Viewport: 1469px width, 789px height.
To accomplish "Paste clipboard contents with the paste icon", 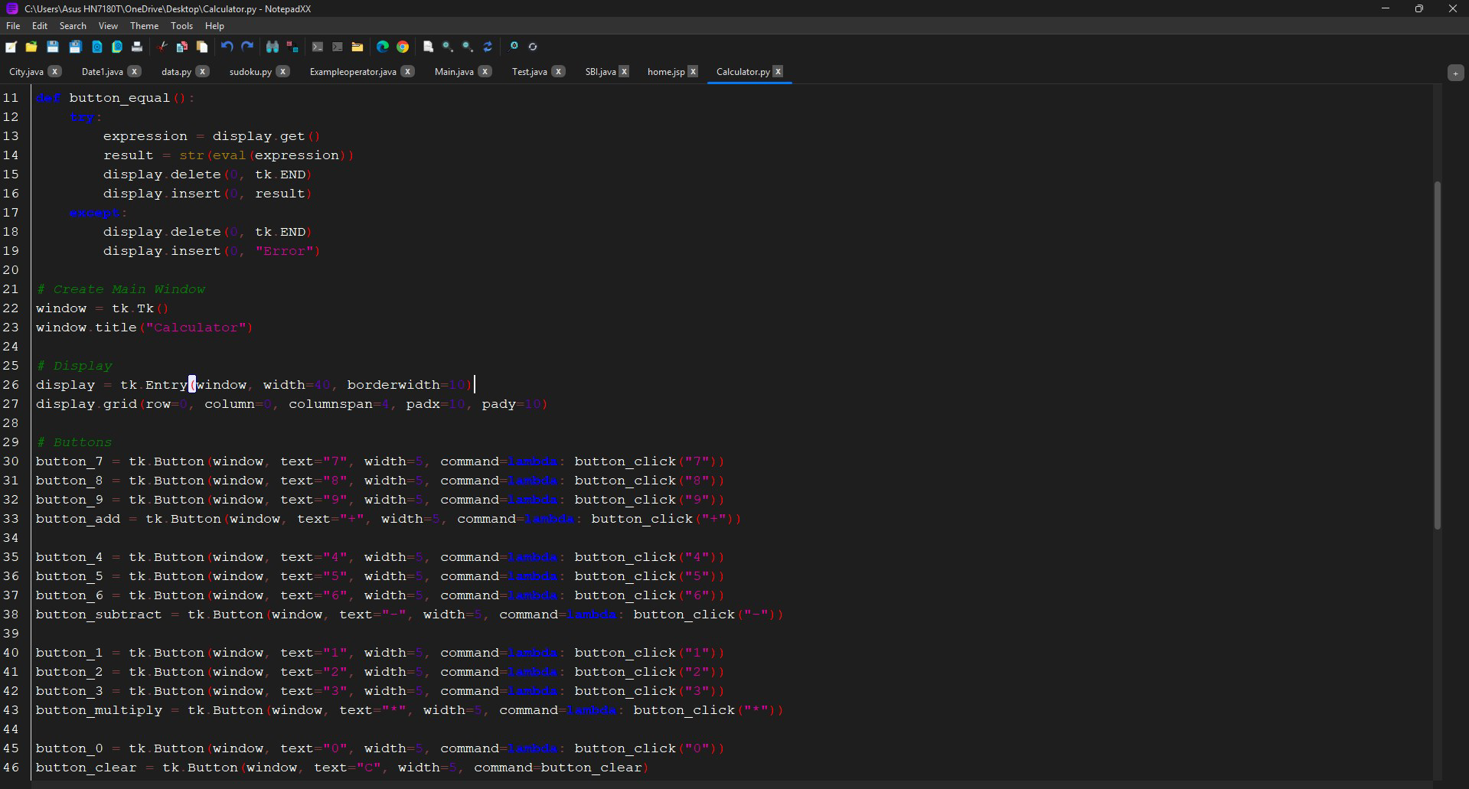I will pos(202,47).
